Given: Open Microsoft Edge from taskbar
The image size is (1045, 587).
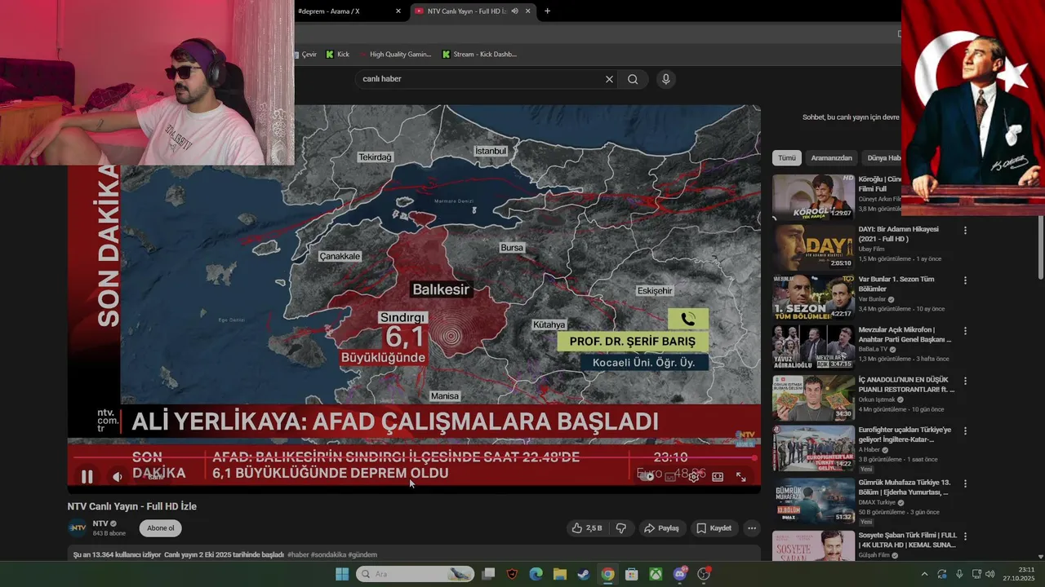Looking at the screenshot, I should tap(536, 574).
